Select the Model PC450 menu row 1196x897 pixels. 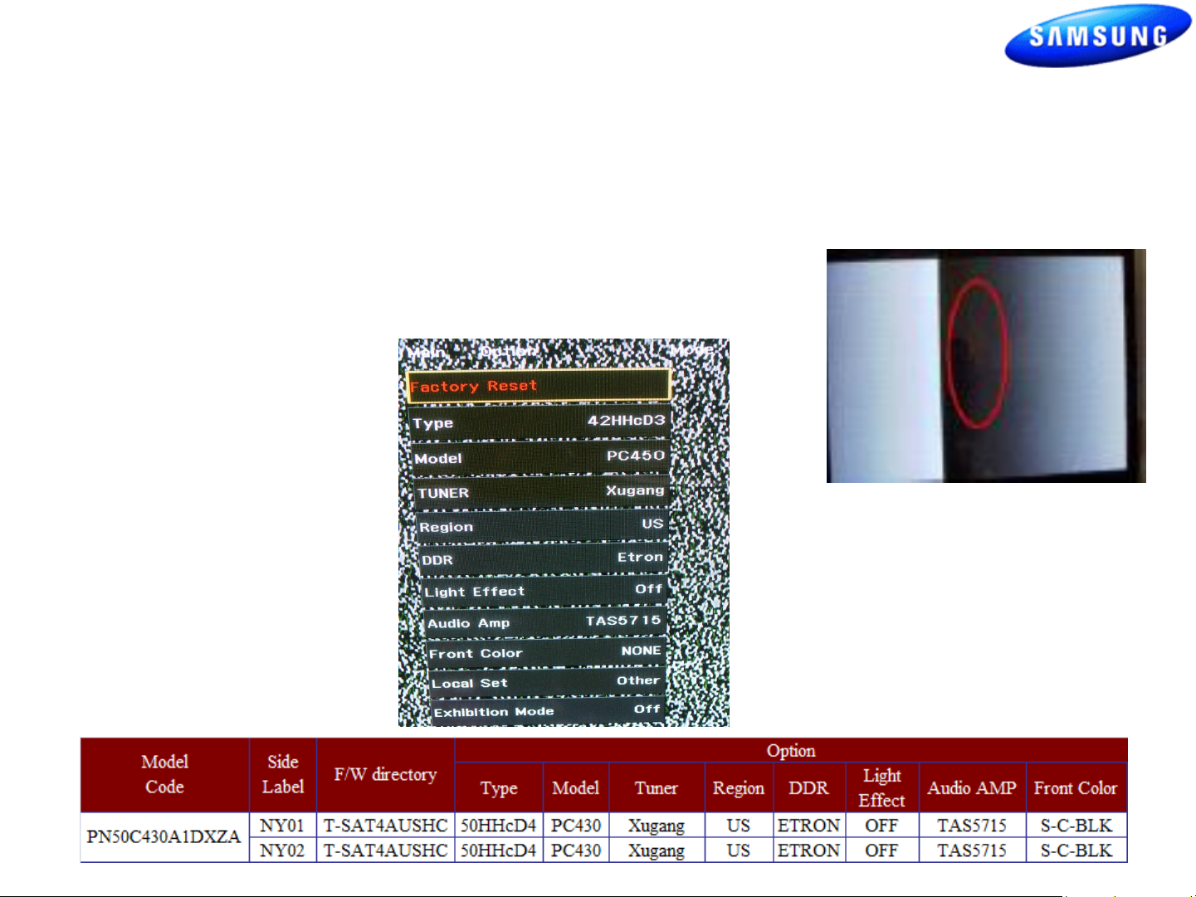(x=540, y=457)
